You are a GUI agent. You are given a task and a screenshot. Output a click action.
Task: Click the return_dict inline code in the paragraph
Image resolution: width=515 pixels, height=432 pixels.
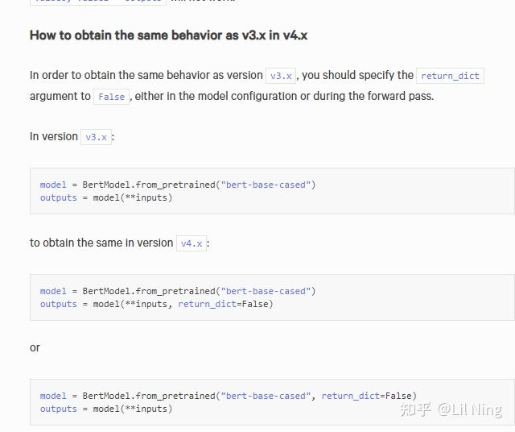point(450,76)
